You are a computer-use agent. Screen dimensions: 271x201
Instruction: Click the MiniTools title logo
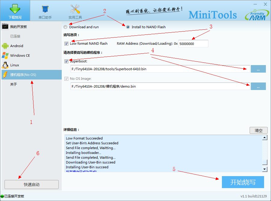click(x=213, y=15)
